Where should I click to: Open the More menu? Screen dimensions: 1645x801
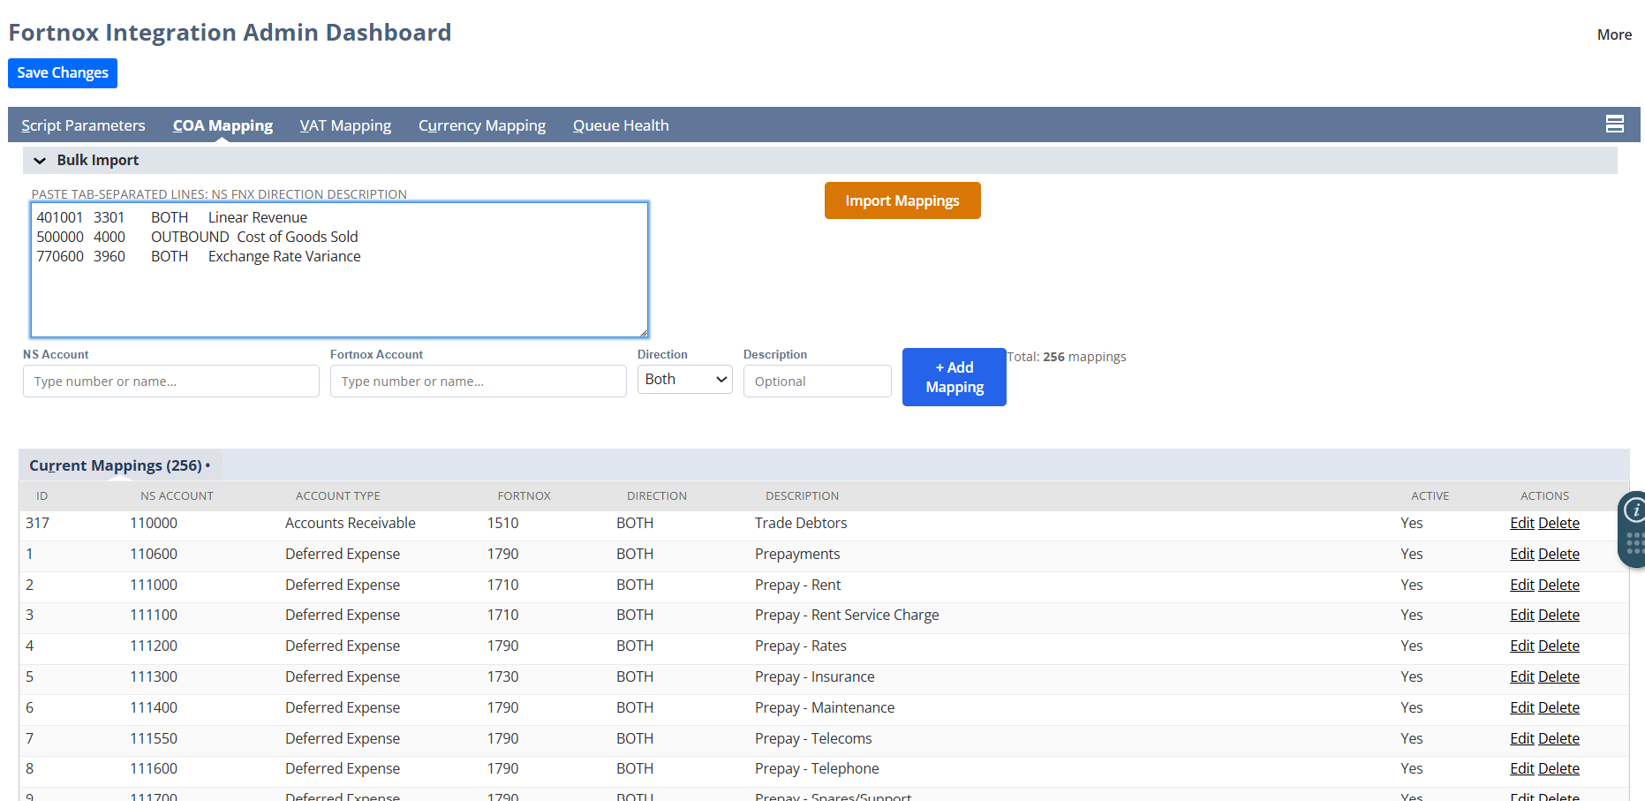click(x=1614, y=34)
